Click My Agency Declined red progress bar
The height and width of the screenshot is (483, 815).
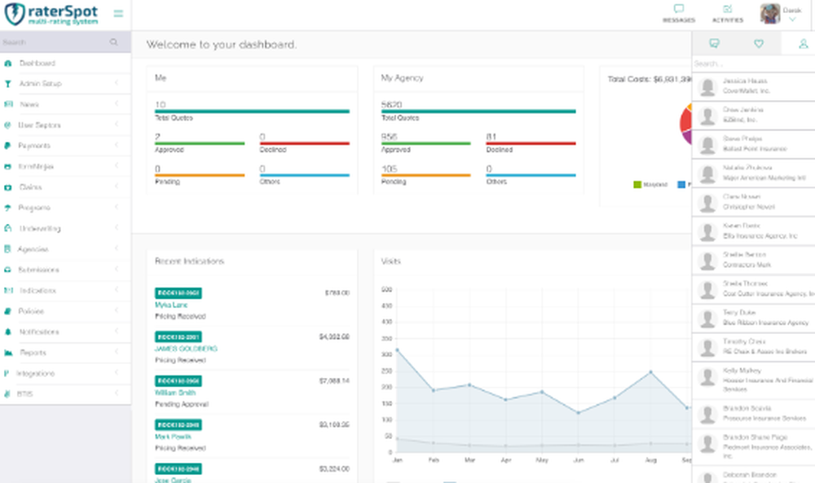531,143
